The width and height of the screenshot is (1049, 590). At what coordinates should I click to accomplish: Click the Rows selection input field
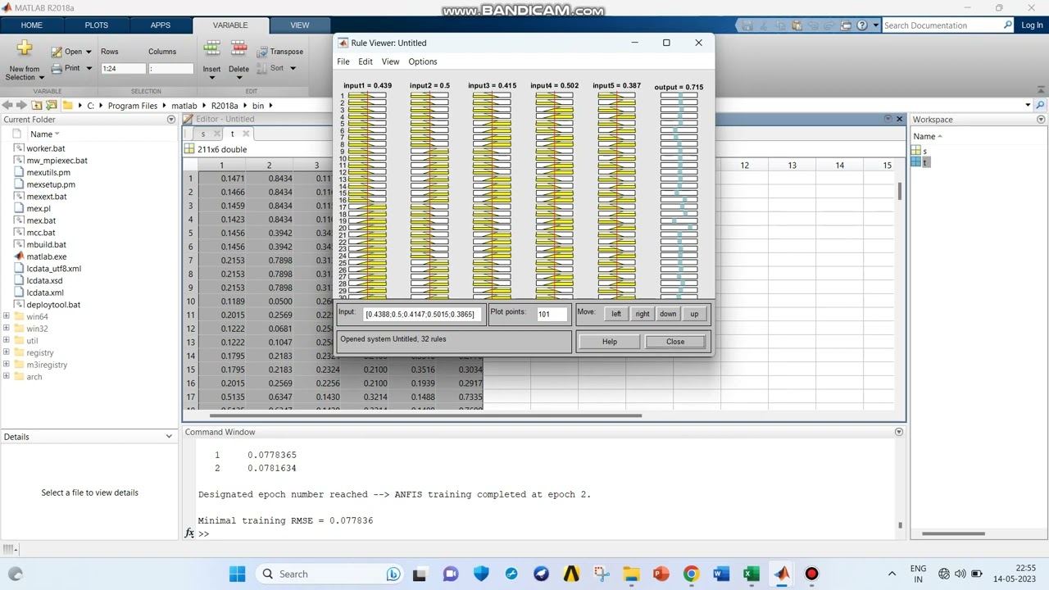click(x=123, y=69)
